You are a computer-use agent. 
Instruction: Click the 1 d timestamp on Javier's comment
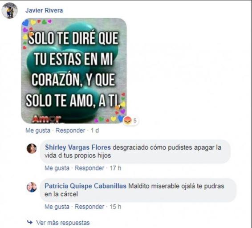95,130
